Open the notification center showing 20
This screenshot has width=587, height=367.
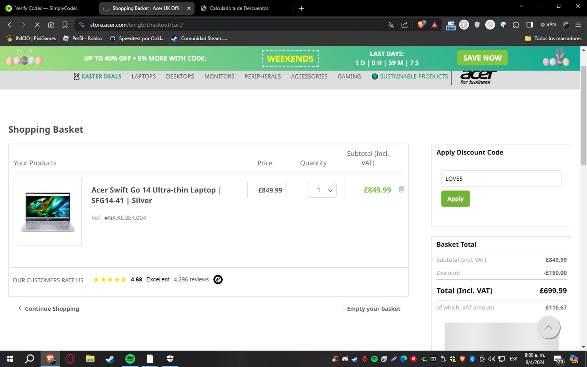click(558, 359)
